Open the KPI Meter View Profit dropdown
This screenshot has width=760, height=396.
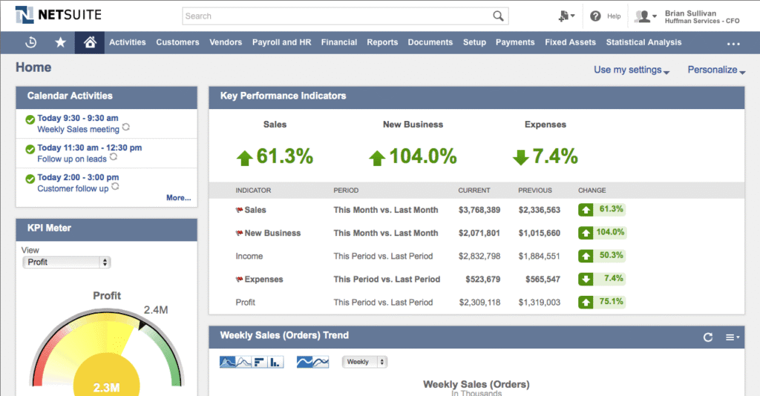point(67,262)
